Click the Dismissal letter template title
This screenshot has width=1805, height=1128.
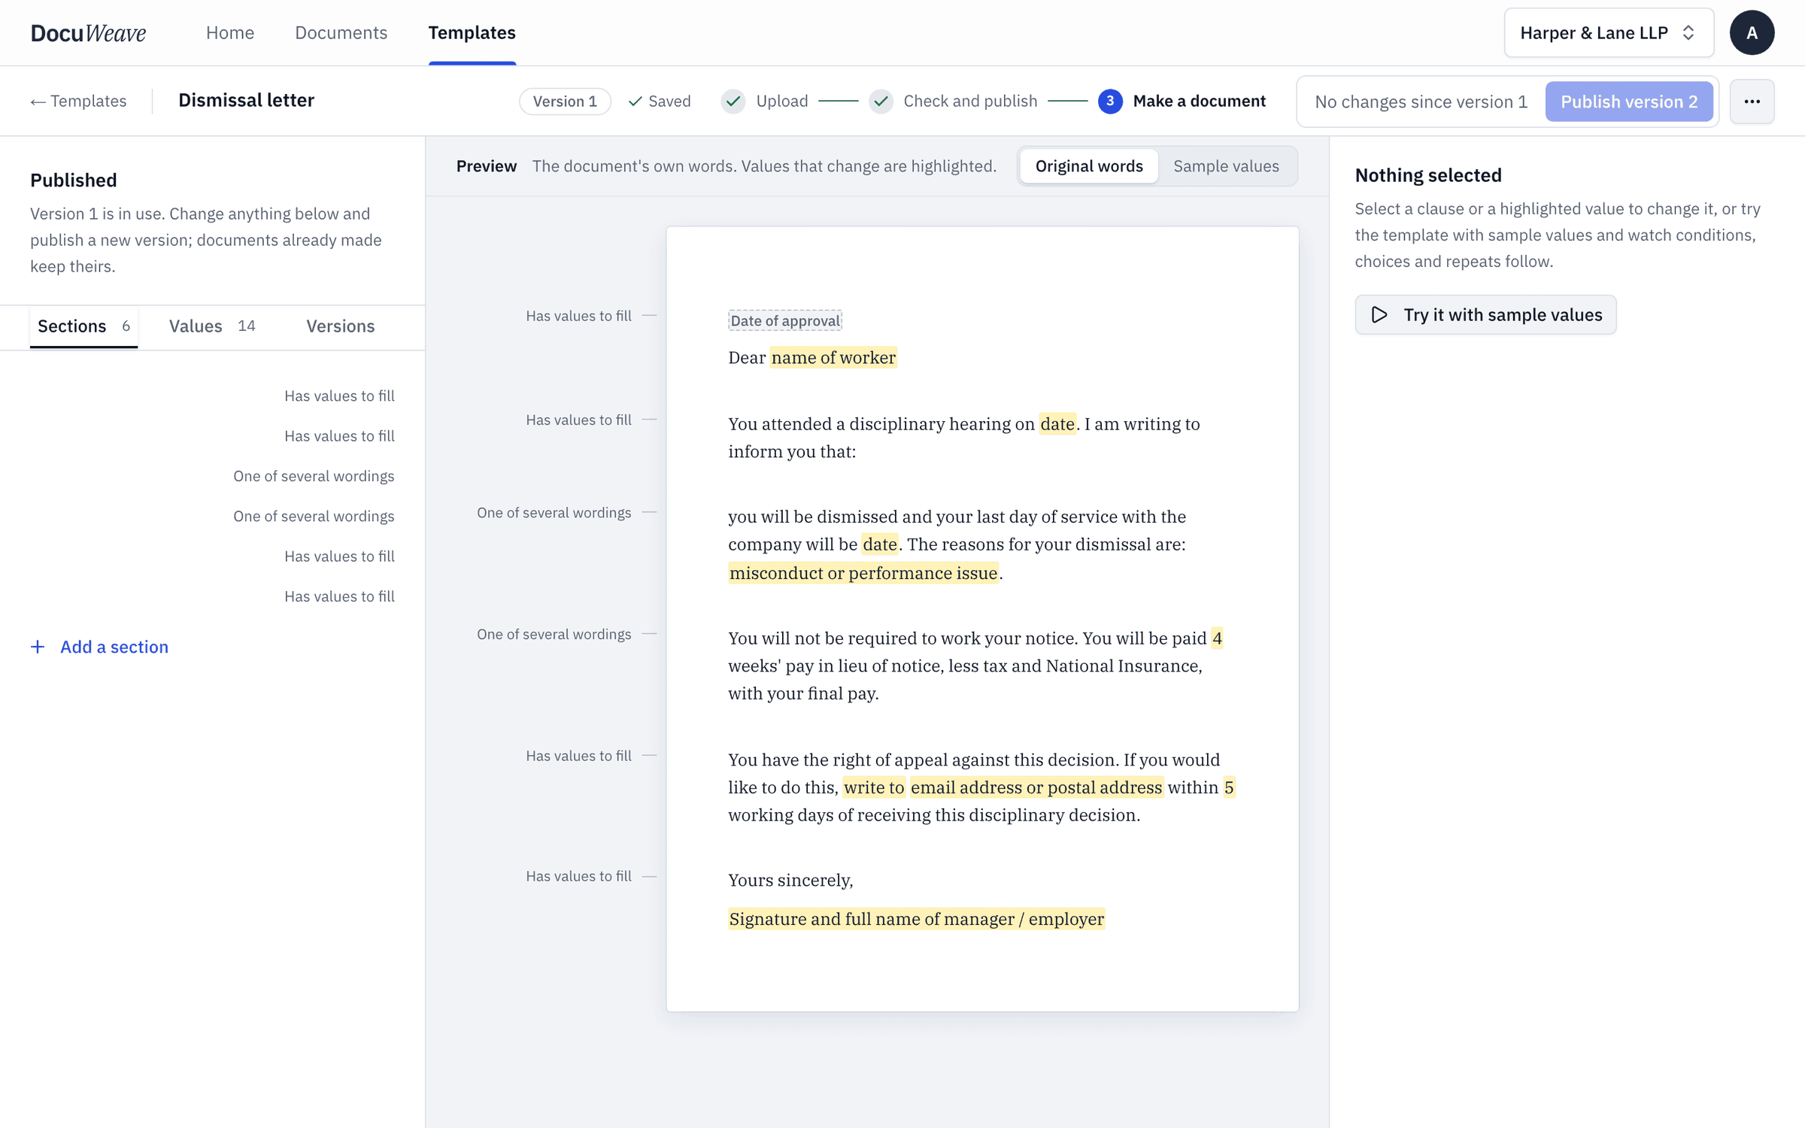(x=247, y=100)
